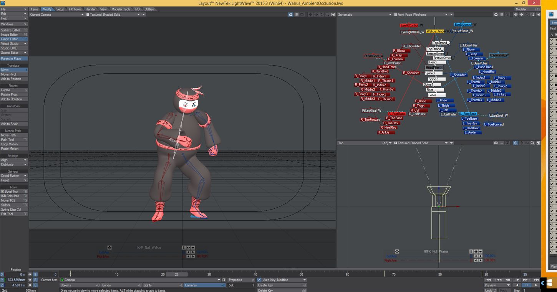This screenshot has width=557, height=292.
Task: Click maximize icon in Schematic viewport header
Action: [538, 15]
